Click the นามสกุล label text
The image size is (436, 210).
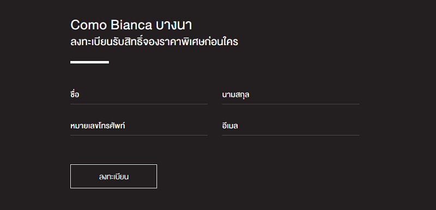click(235, 95)
